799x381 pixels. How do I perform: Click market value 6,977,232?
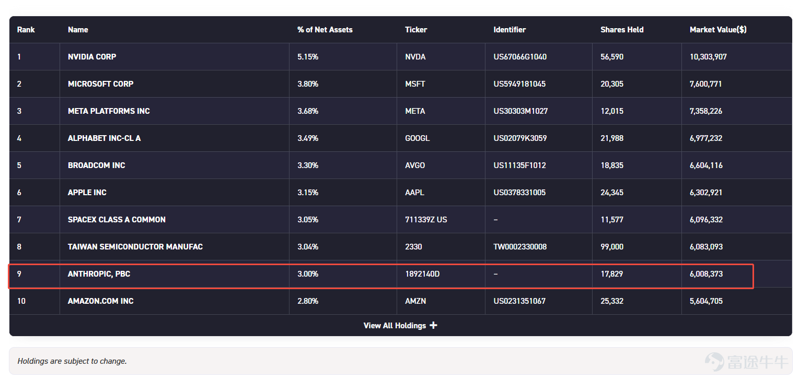pyautogui.click(x=706, y=138)
